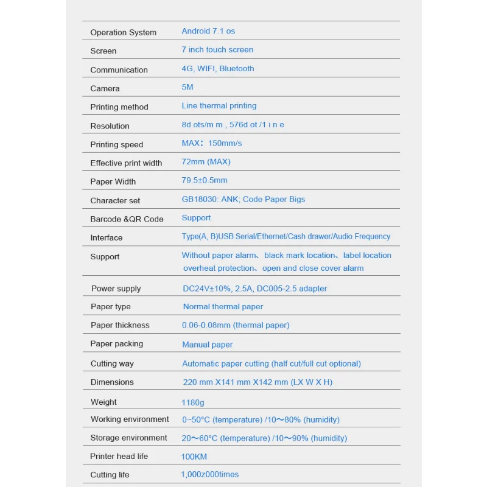Click the overheat protection support line
Viewport: 487px width, 487px height.
pyautogui.click(x=273, y=268)
